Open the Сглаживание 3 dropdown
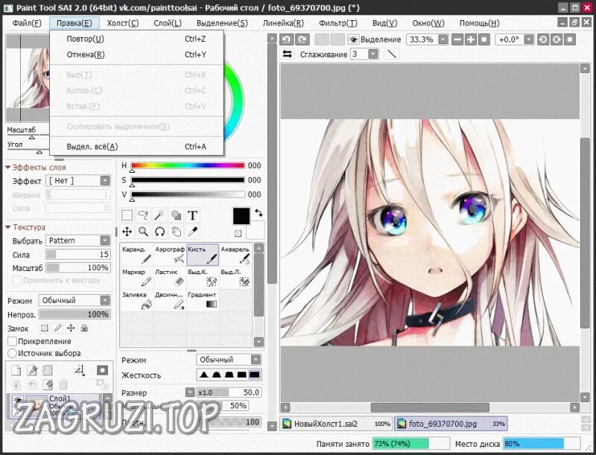 pos(364,54)
